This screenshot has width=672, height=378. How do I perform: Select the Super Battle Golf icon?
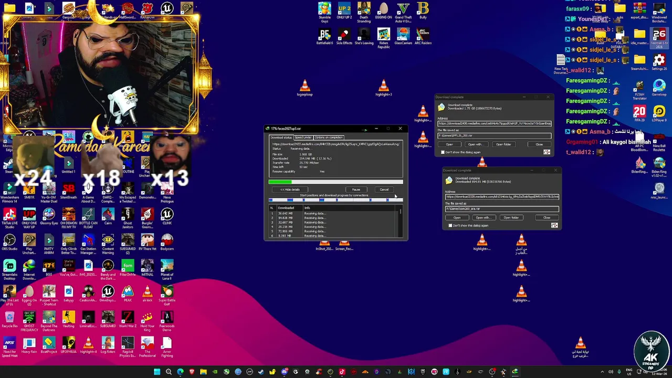(x=167, y=295)
